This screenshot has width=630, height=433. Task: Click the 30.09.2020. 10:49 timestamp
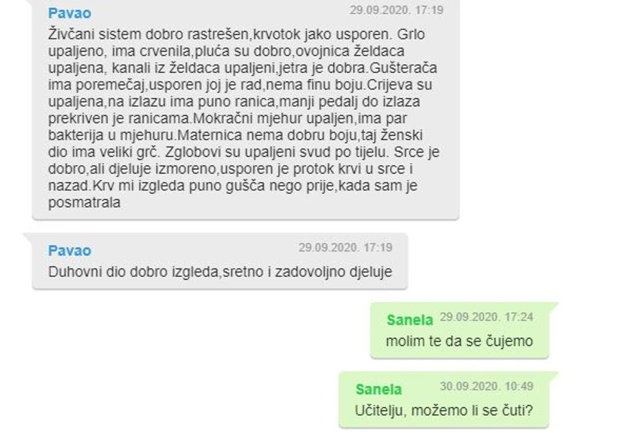click(x=487, y=386)
